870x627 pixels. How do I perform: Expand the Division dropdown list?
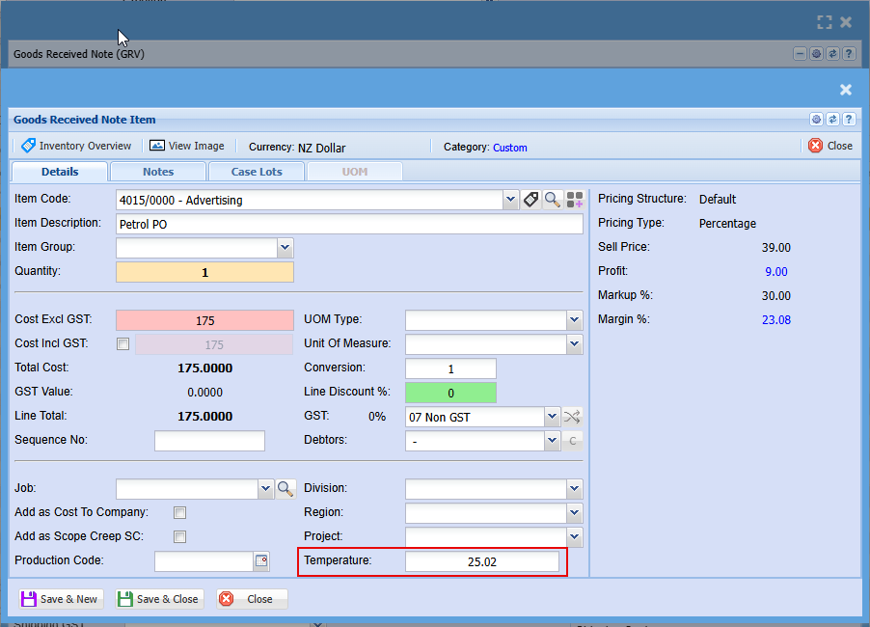click(574, 489)
